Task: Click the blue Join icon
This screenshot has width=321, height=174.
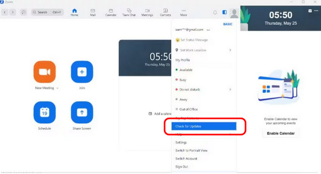Action: tap(82, 72)
